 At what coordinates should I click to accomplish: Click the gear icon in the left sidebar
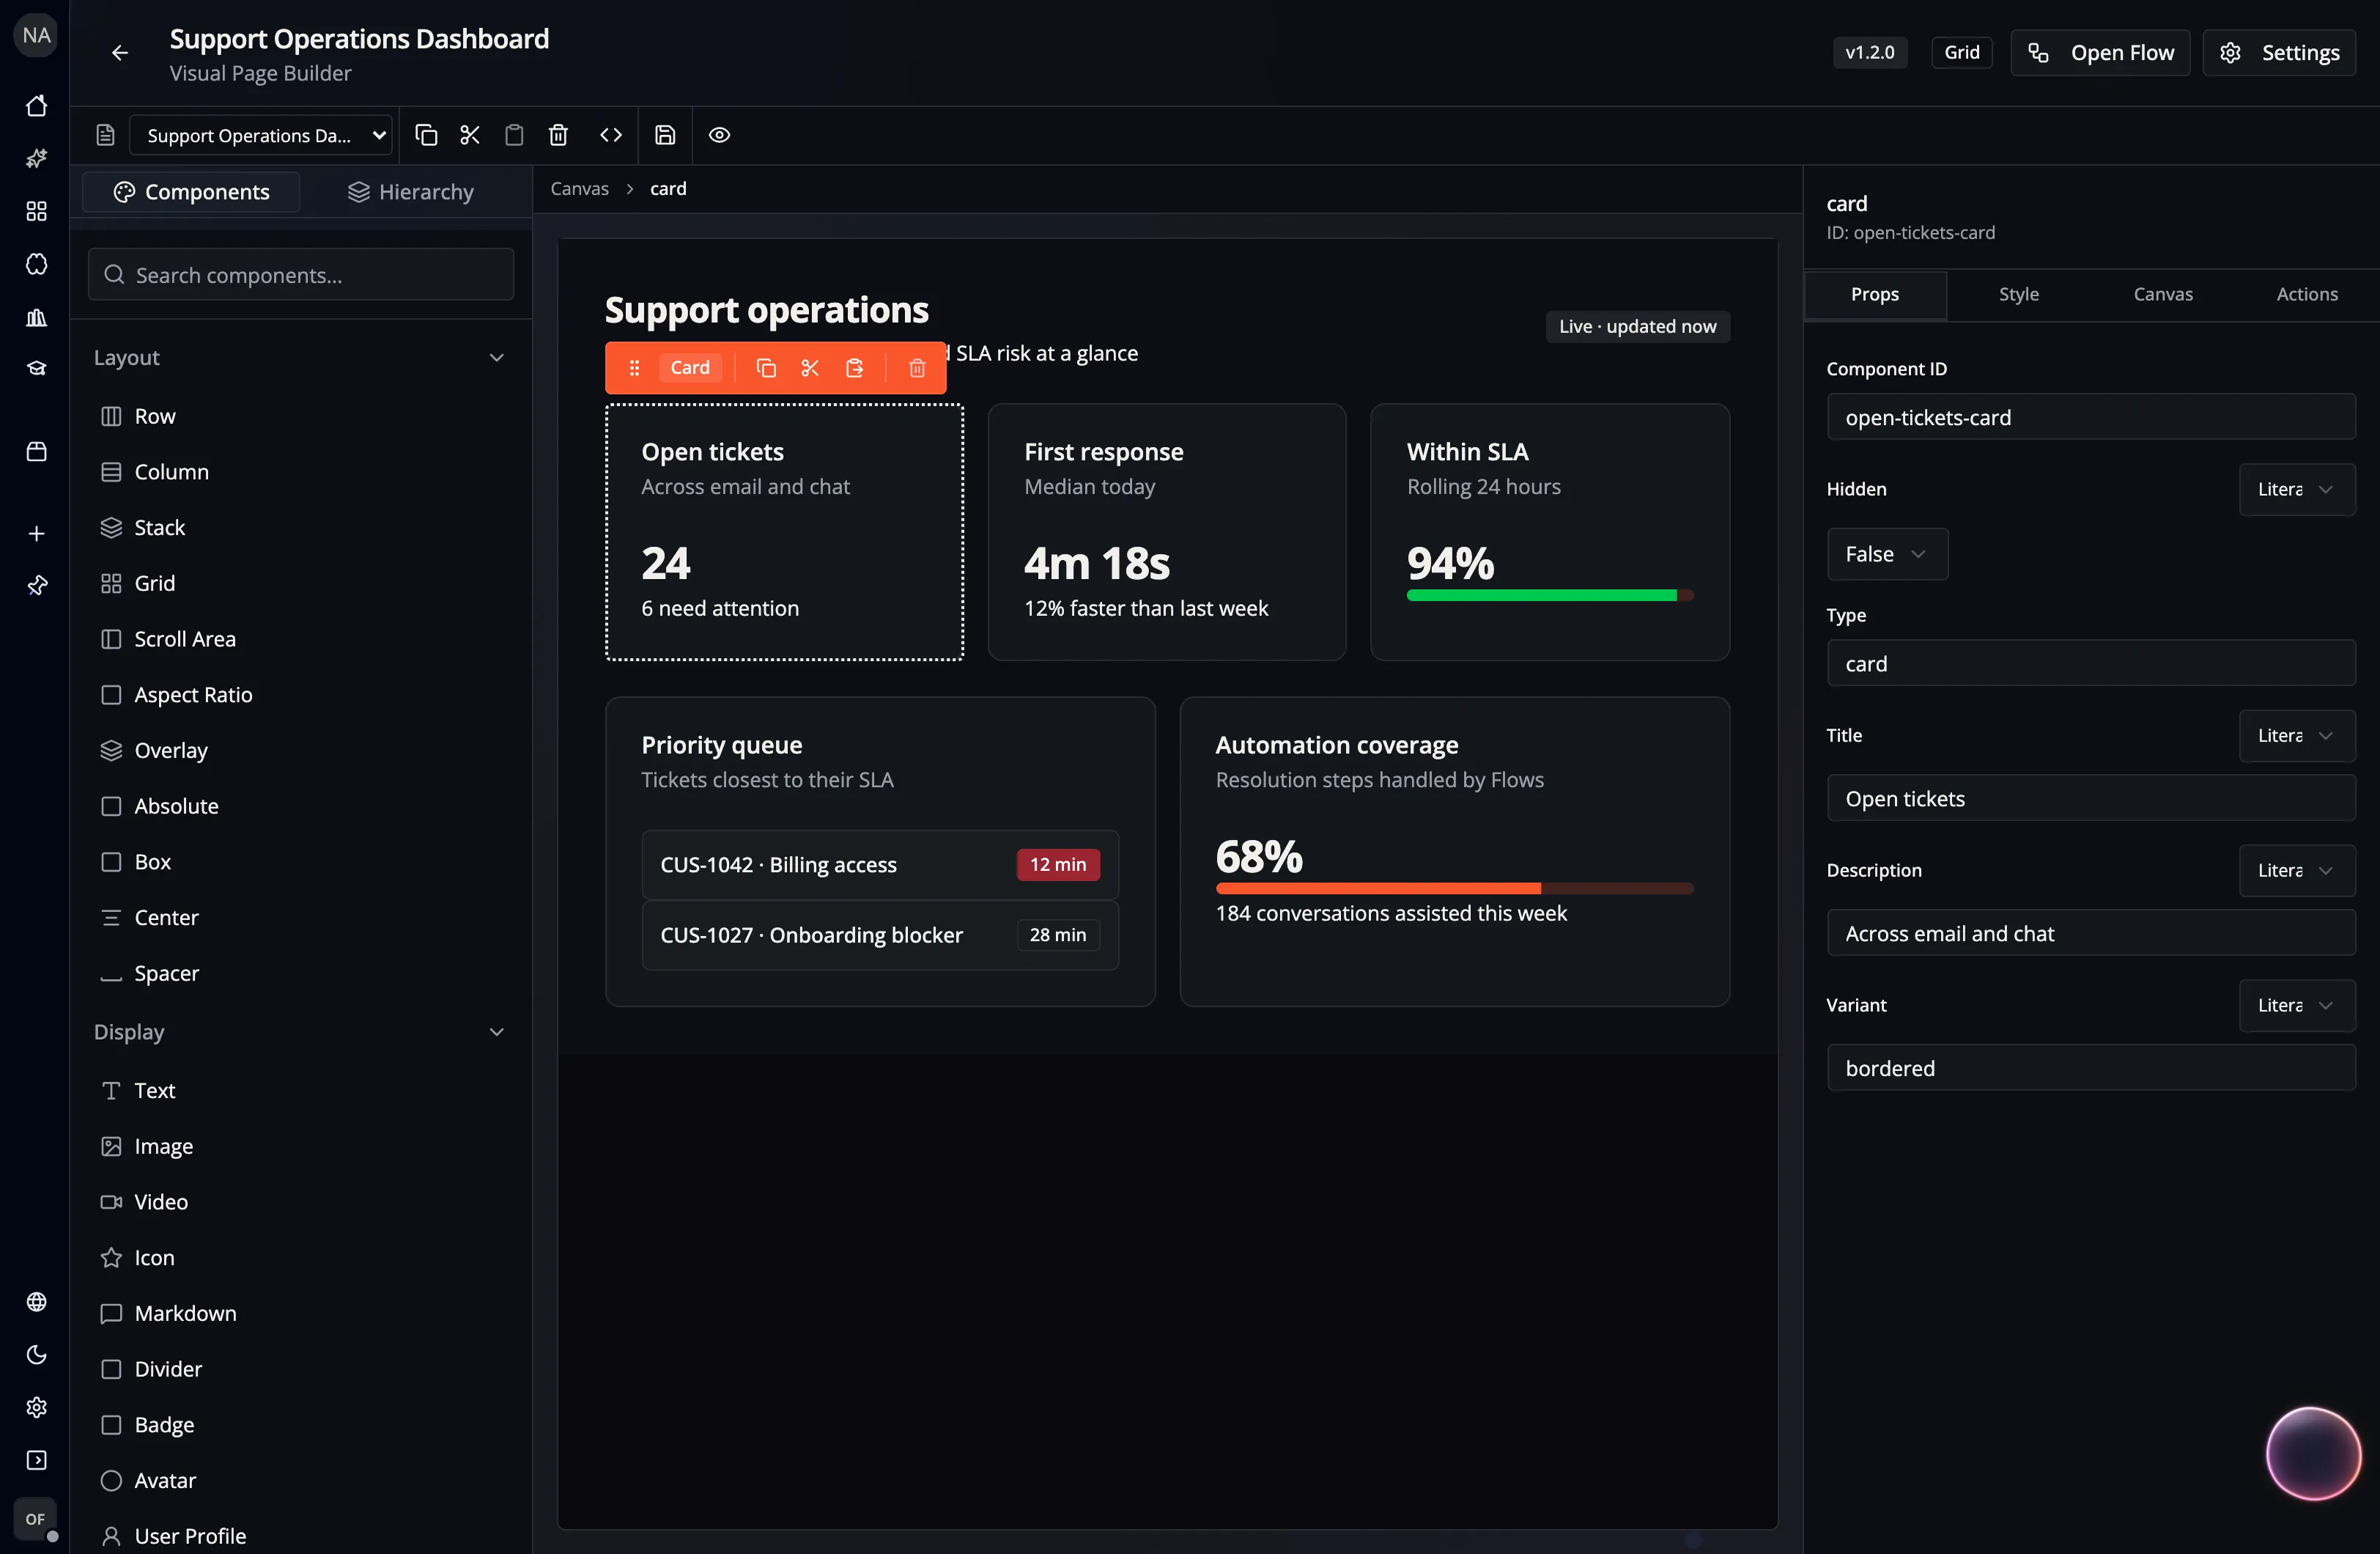(x=37, y=1408)
